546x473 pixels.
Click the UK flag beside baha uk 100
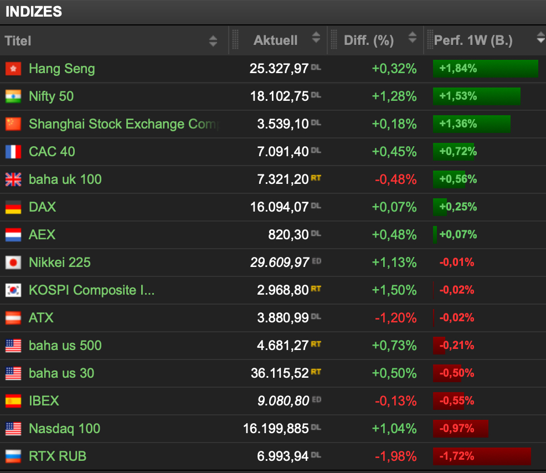(13, 179)
